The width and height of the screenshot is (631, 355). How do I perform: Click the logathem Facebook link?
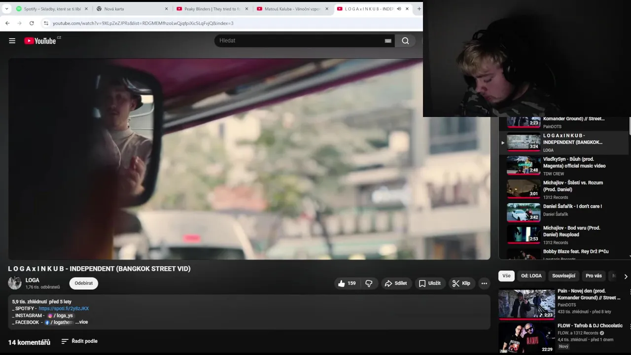[x=59, y=322]
